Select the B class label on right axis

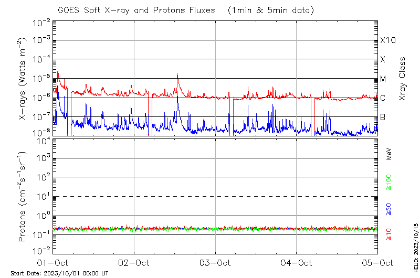(x=383, y=117)
